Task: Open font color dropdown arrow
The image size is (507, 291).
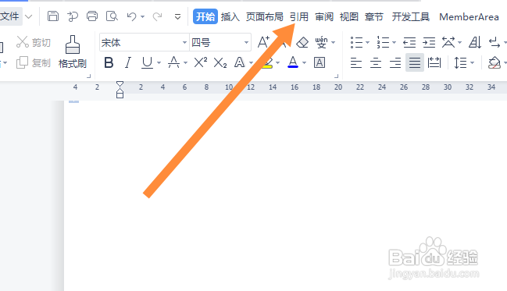Action: coord(304,62)
